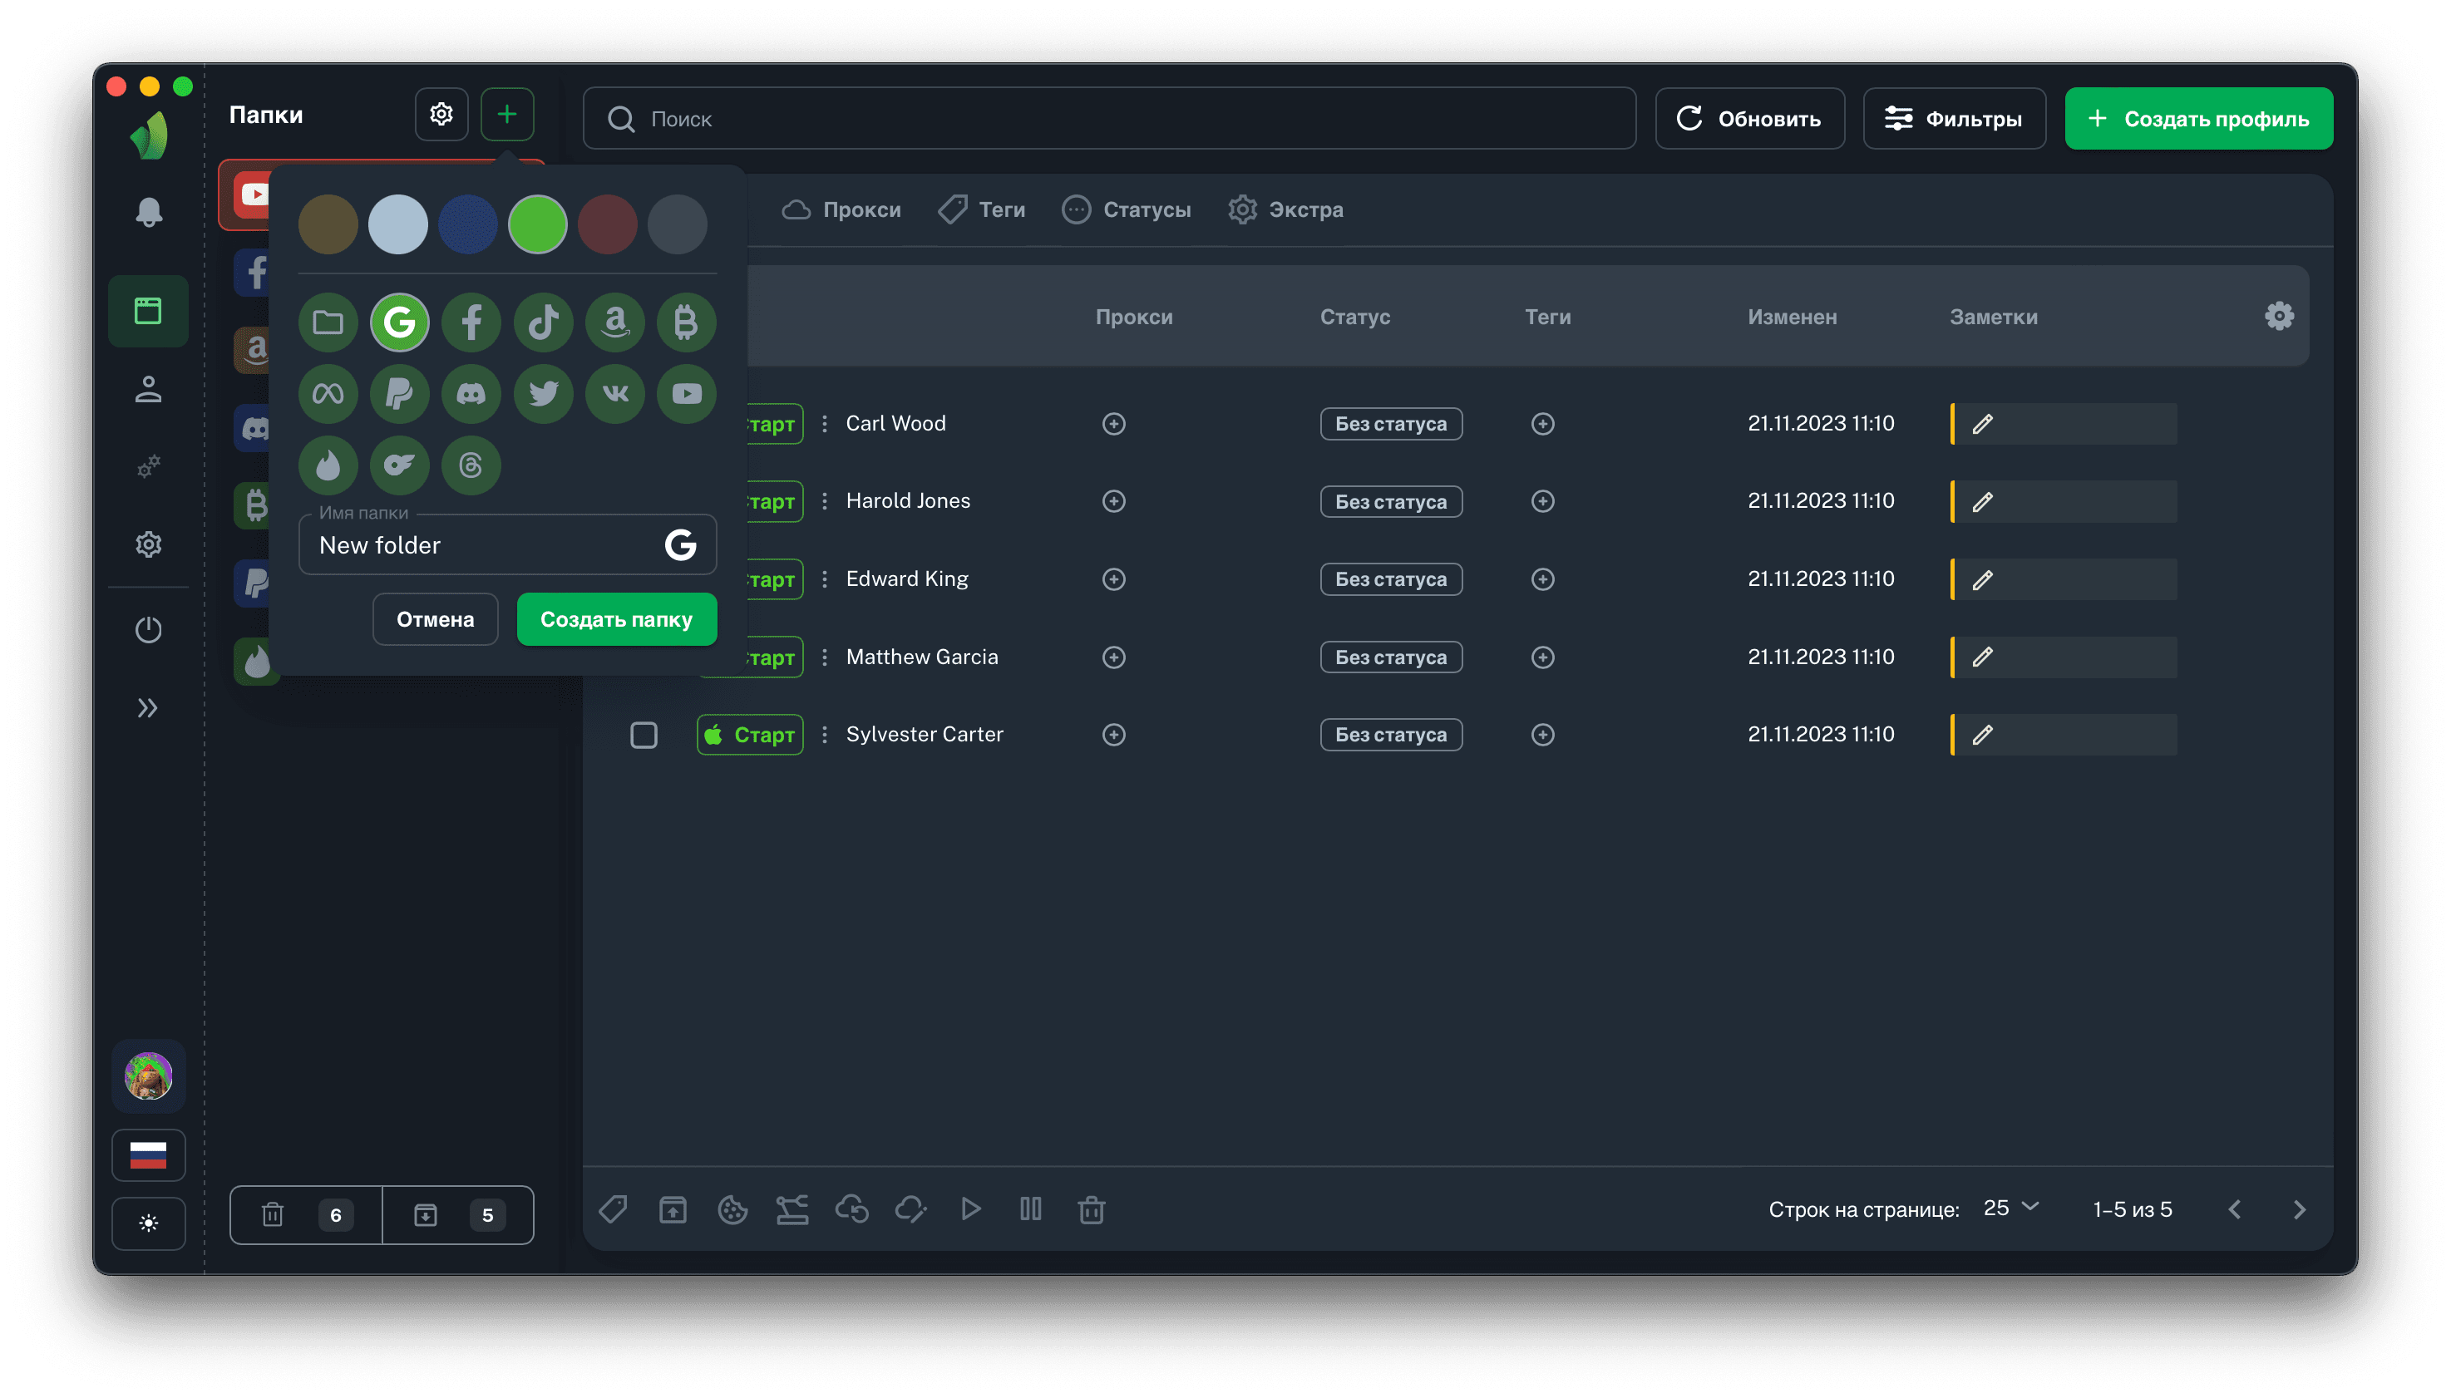This screenshot has height=1398, width=2451.
Task: Open rows per page dropdown
Action: click(x=2011, y=1208)
